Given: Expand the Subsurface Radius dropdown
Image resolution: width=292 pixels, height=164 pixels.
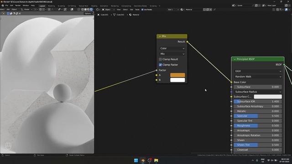Looking at the screenshot, I should tap(258, 92).
